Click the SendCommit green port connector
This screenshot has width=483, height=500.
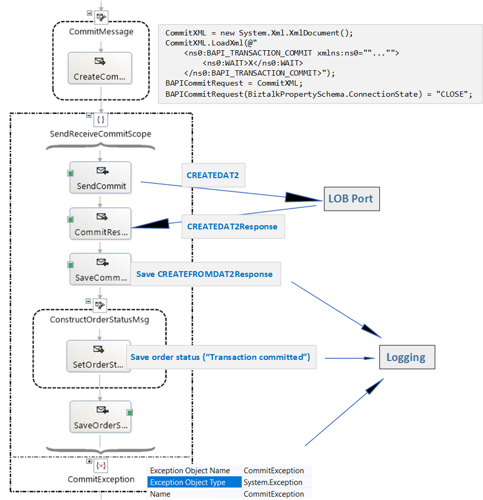[x=70, y=173]
